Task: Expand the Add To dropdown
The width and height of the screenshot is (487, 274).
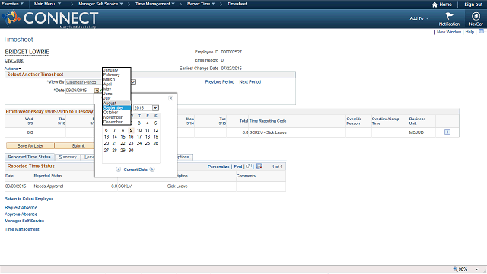Action: pyautogui.click(x=419, y=18)
